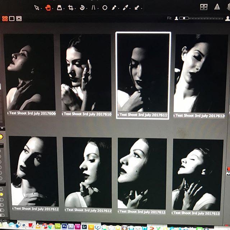Screen dimensions: 230x230
Task: Pick the Draw mask brush tool
Action: coord(114,8)
